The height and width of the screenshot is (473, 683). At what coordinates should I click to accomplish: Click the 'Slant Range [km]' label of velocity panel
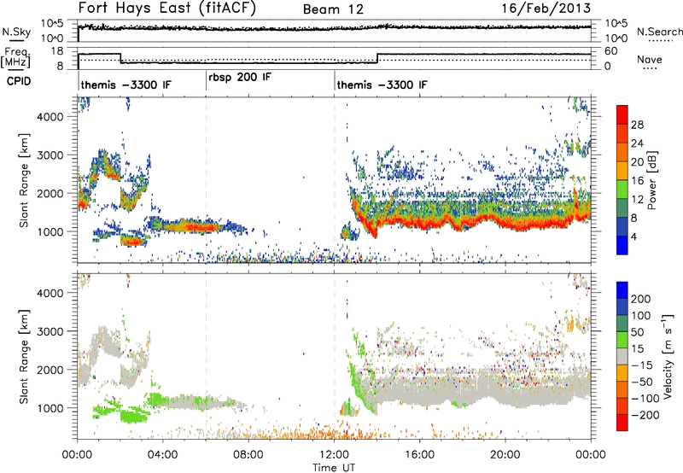[24, 356]
